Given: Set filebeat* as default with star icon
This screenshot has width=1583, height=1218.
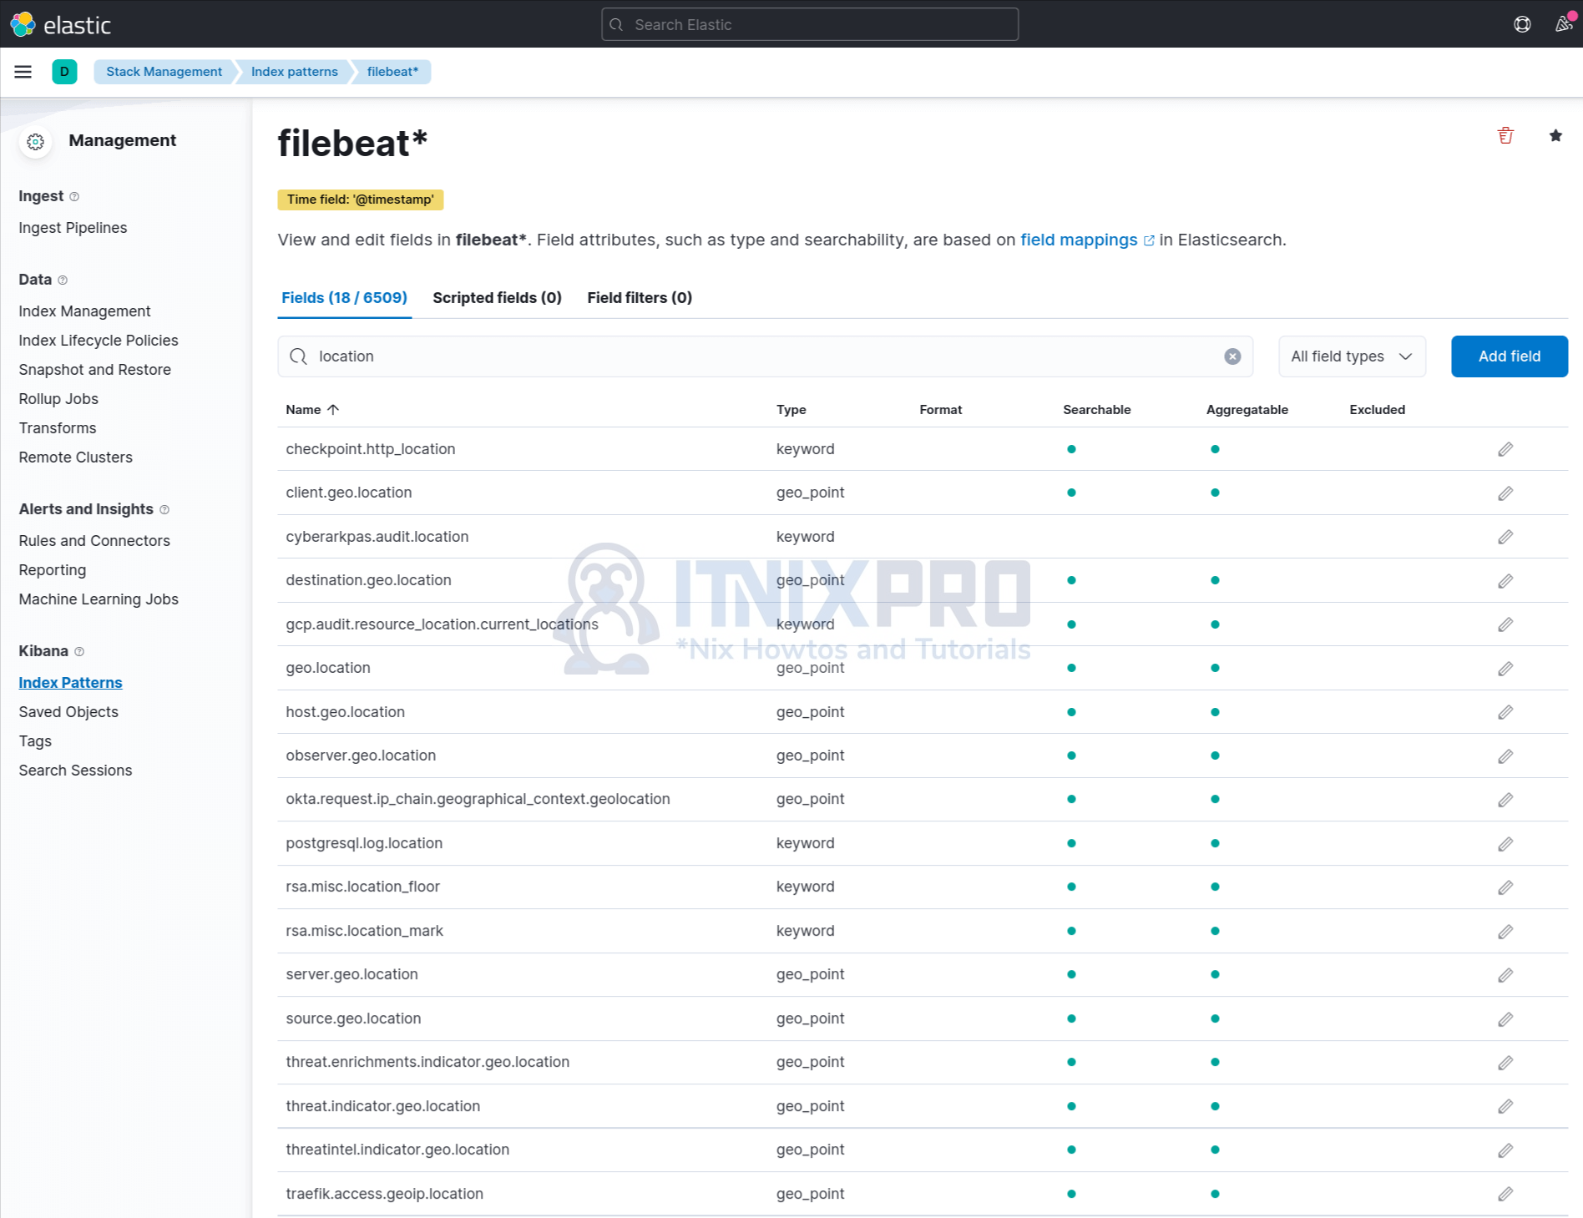Looking at the screenshot, I should pos(1555,135).
